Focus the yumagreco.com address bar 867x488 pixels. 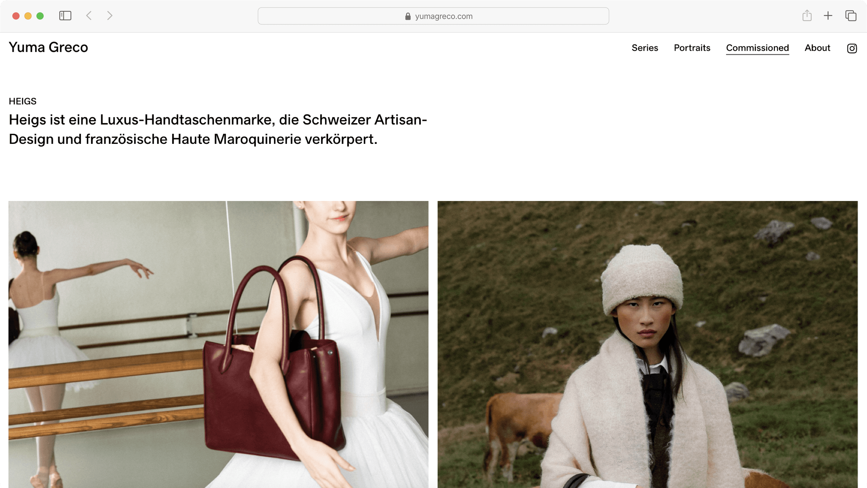click(433, 16)
